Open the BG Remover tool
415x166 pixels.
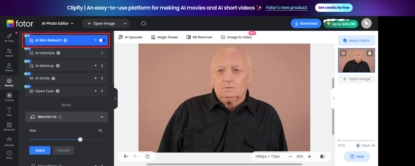(199, 37)
